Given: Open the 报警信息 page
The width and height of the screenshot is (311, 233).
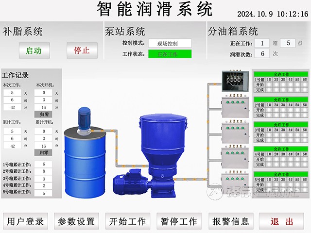Looking at the screenshot, I should point(231,221).
